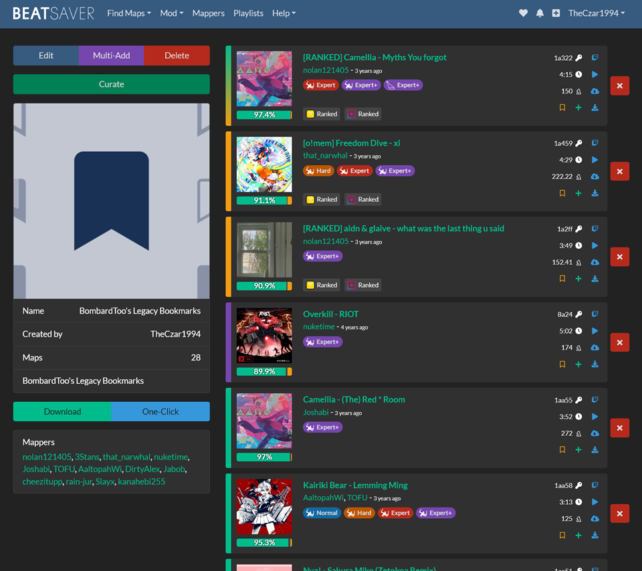The height and width of the screenshot is (571, 642).
Task: Go to the Mappers page
Action: pyautogui.click(x=208, y=13)
